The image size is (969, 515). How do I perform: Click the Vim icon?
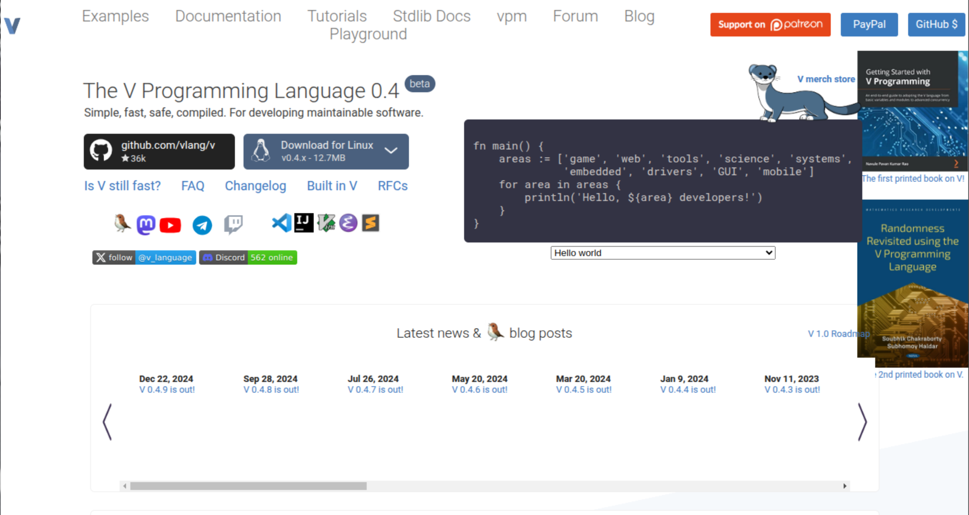(x=326, y=223)
